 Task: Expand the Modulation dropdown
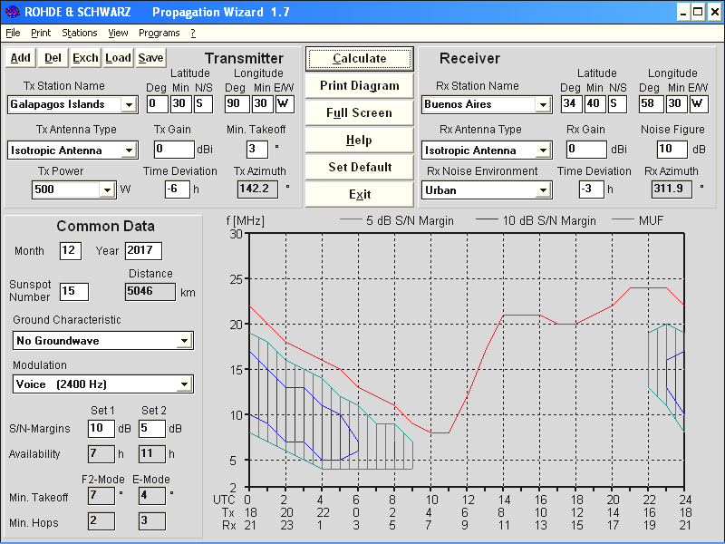coord(185,384)
